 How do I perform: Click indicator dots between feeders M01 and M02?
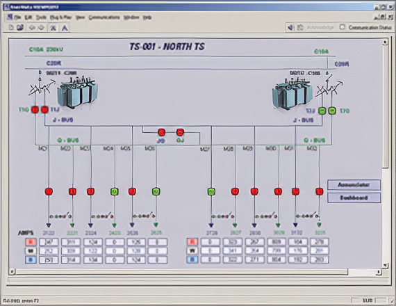tap(60, 216)
